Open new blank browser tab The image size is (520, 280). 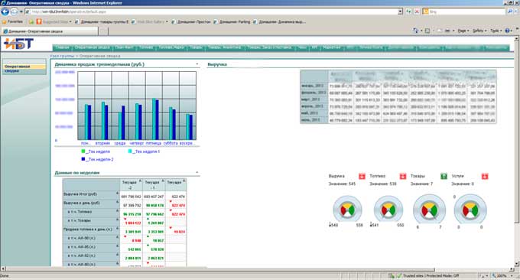[103, 31]
